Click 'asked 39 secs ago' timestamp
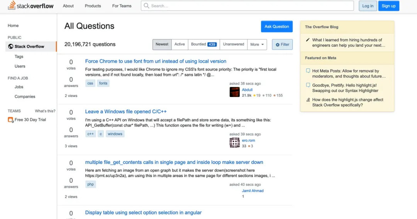Image resolution: width=417 pixels, height=219 pixels. (245, 134)
